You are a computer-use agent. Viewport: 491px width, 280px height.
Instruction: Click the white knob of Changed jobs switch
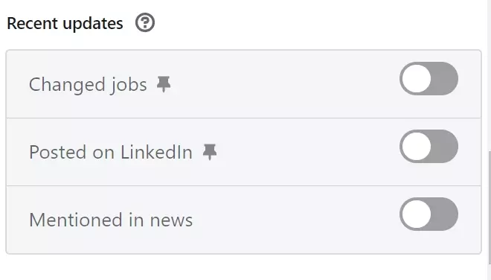tap(417, 79)
